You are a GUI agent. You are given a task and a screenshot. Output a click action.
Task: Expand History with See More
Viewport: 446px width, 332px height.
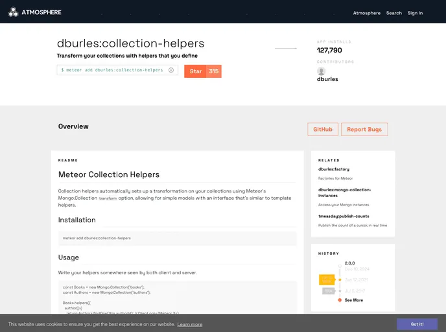353,300
